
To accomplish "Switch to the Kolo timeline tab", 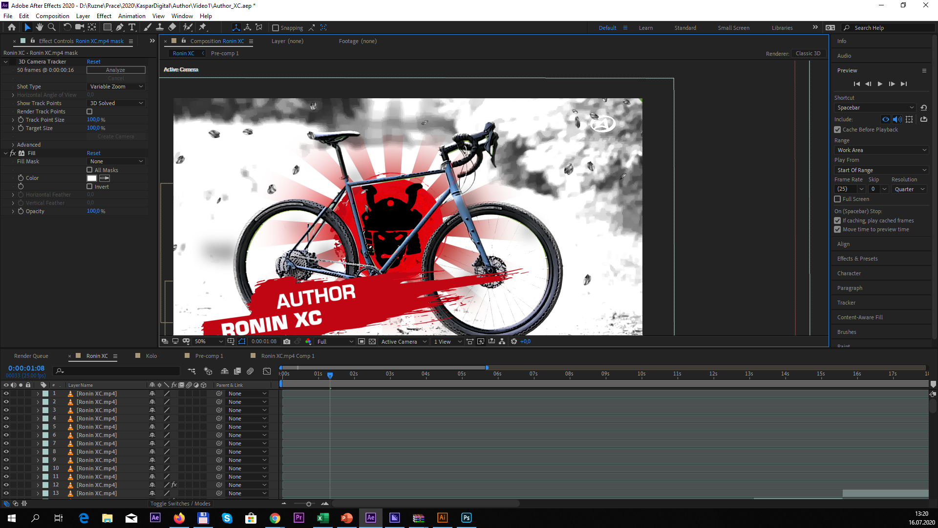I will pyautogui.click(x=151, y=356).
